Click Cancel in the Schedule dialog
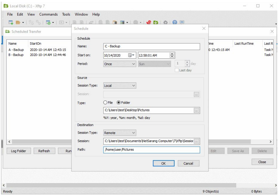 pyautogui.click(x=189, y=163)
